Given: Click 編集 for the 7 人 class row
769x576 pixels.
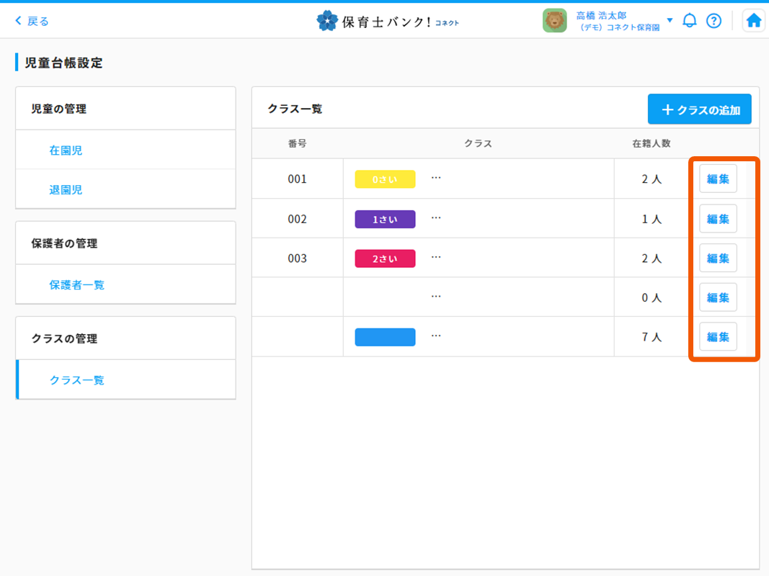Looking at the screenshot, I should pos(718,337).
